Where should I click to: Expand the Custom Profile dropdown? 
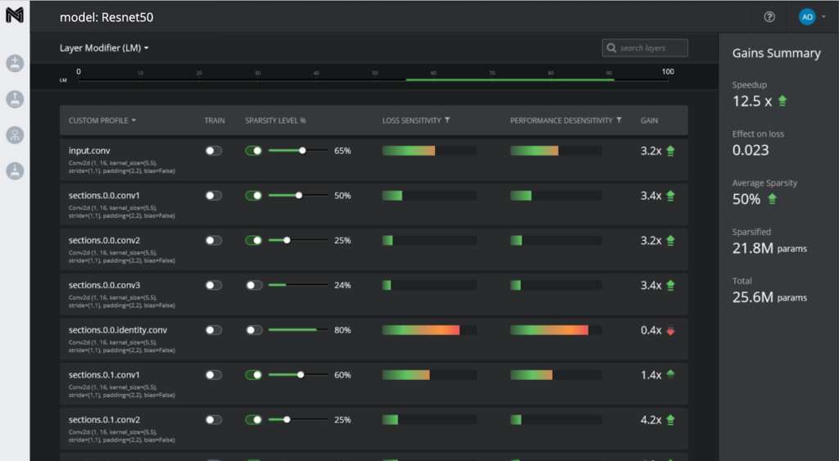pos(102,120)
